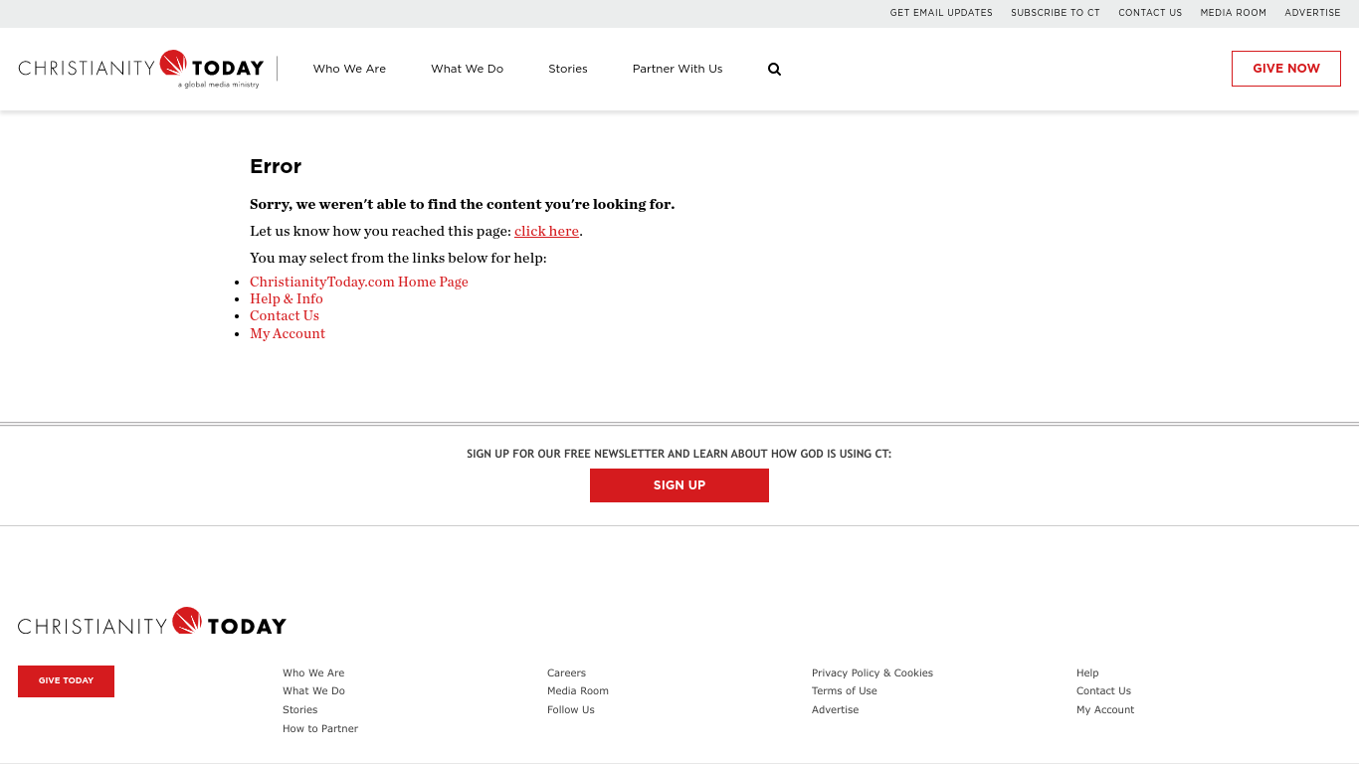Open the Help & Info link
The height and width of the screenshot is (764, 1359).
pyautogui.click(x=286, y=299)
